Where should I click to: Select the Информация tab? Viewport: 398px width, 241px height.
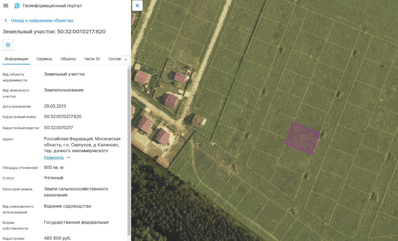[x=16, y=59]
